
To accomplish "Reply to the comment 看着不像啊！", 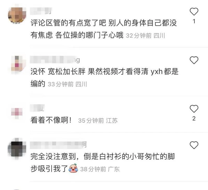I will (x=51, y=120).
